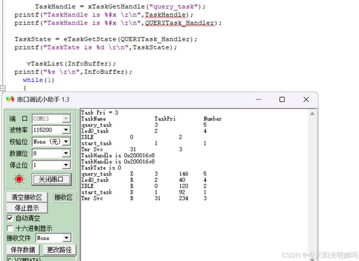Click the 'TaskName' header in output
Screen dimensions: 359x261
click(x=93, y=119)
